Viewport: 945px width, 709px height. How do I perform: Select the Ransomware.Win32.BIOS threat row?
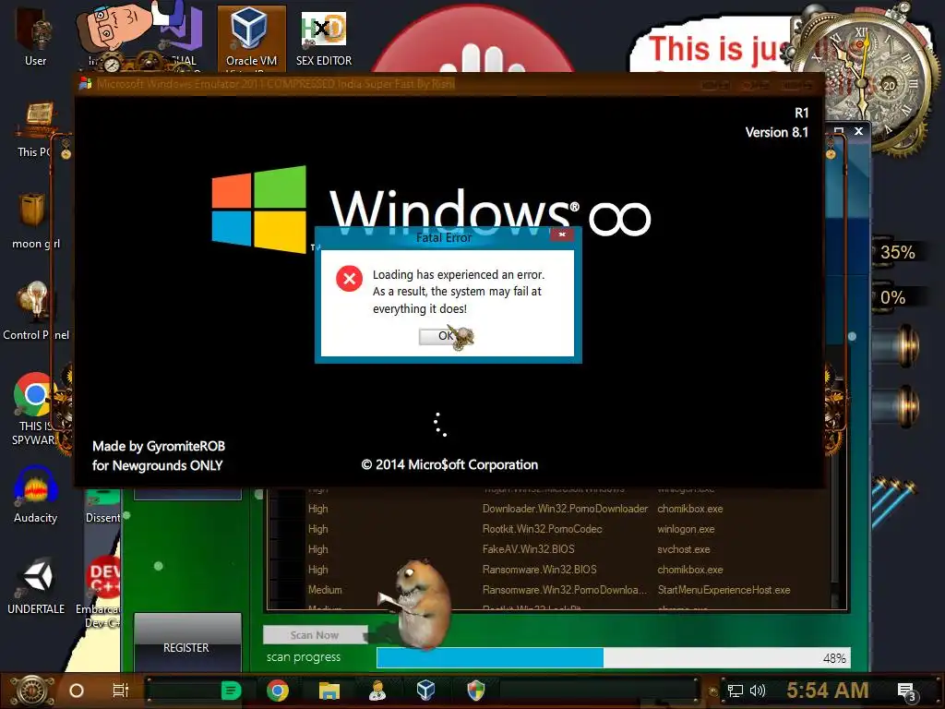point(547,570)
